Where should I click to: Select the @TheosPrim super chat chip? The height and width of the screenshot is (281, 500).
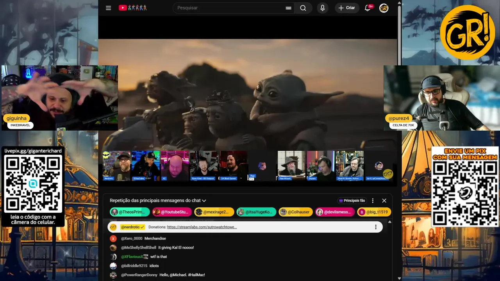[130, 212]
